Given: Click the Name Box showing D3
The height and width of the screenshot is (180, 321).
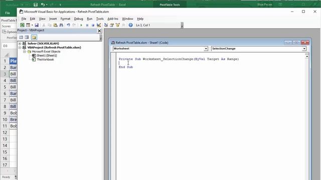Looking at the screenshot, I should tap(9, 46).
